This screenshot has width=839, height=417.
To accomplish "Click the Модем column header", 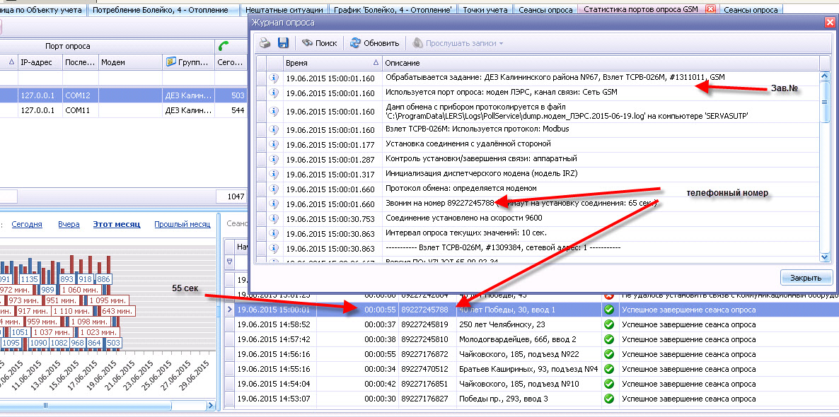I will coord(131,62).
